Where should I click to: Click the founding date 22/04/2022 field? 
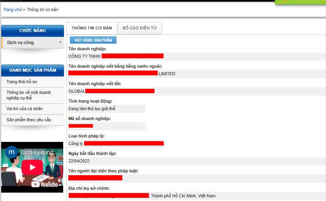pyautogui.click(x=78, y=161)
